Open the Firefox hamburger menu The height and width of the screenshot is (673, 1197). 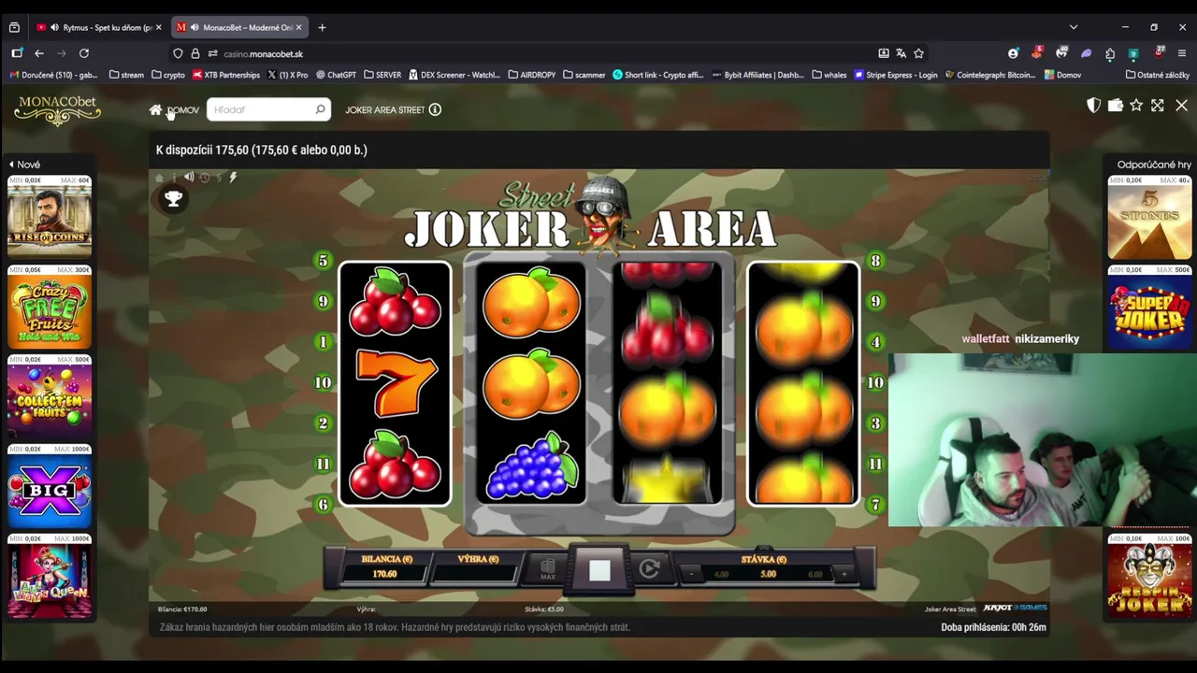click(x=1182, y=53)
